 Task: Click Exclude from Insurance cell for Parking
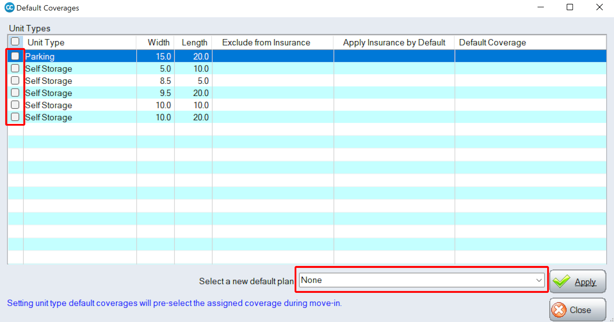(x=273, y=56)
